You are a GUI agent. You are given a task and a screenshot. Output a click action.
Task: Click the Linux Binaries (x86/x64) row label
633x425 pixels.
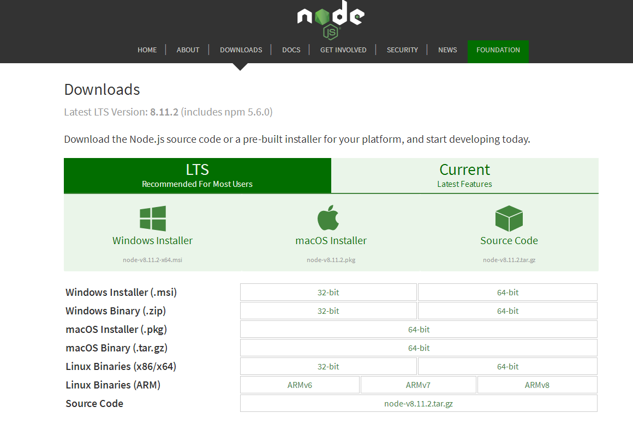[121, 367]
